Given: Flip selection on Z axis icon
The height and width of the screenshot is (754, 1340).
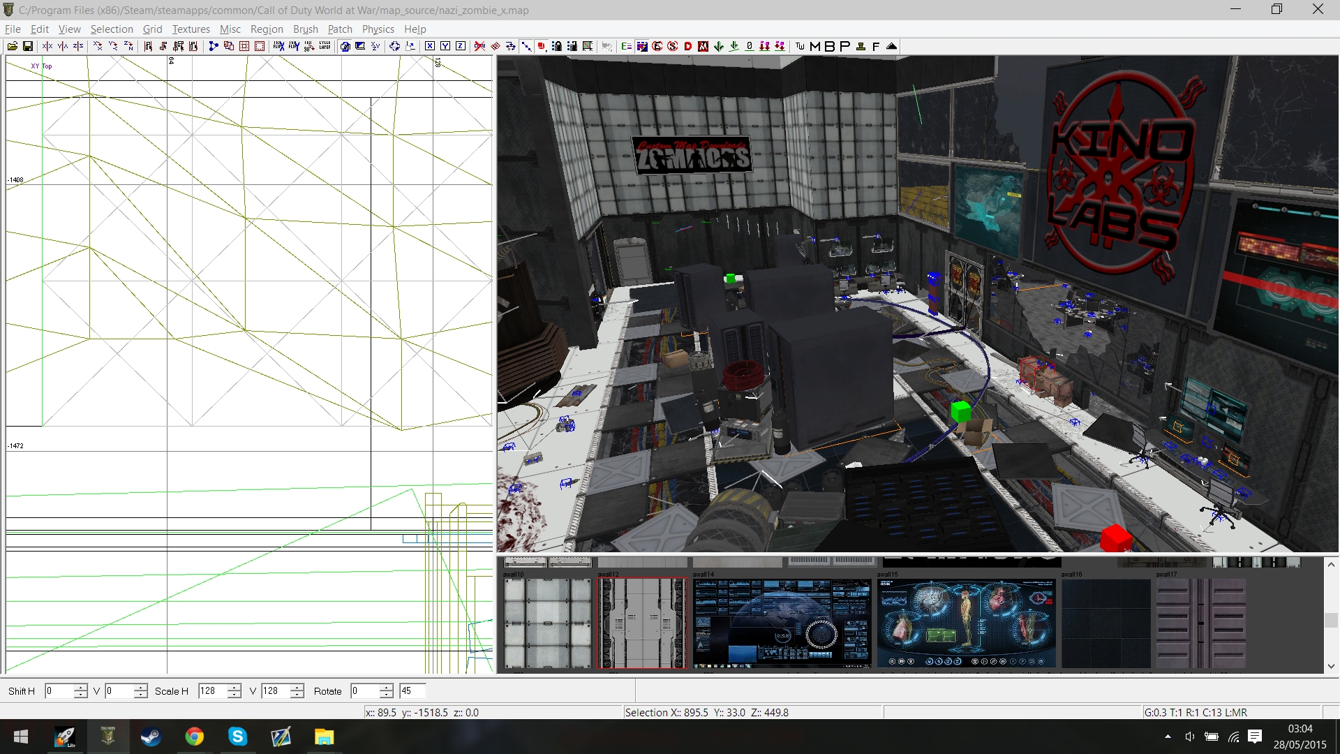Looking at the screenshot, I should coord(78,46).
